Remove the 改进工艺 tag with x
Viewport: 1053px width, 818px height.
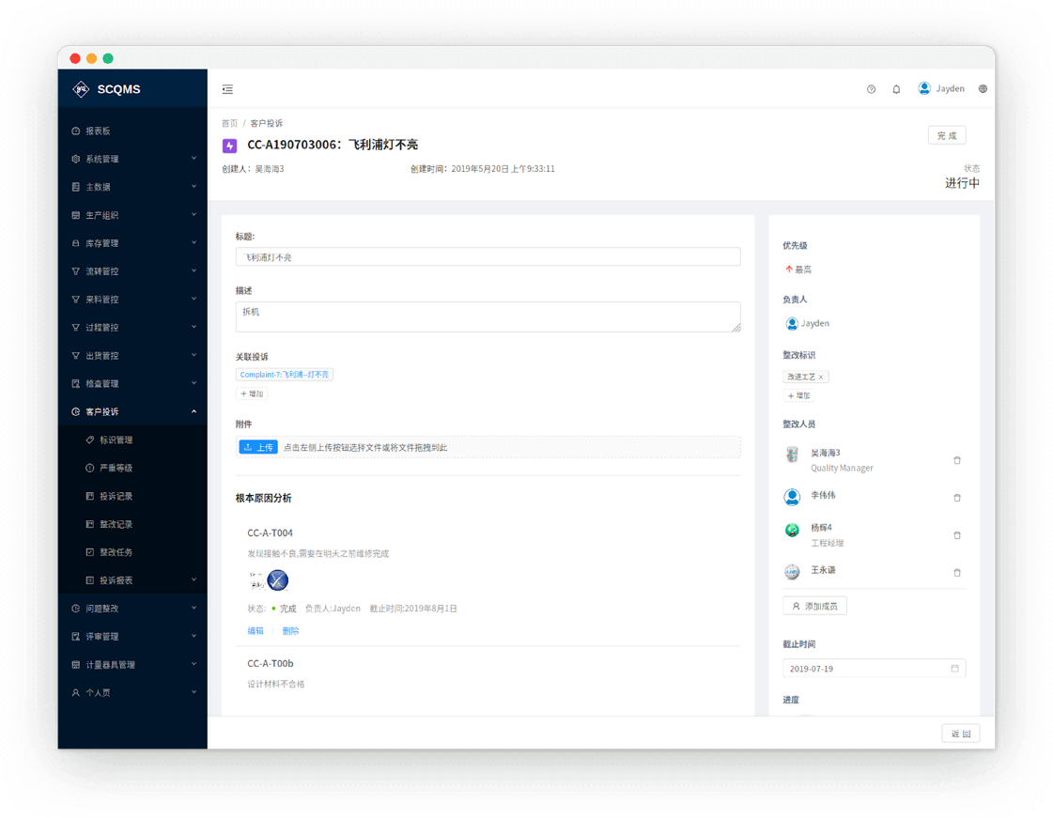(821, 378)
